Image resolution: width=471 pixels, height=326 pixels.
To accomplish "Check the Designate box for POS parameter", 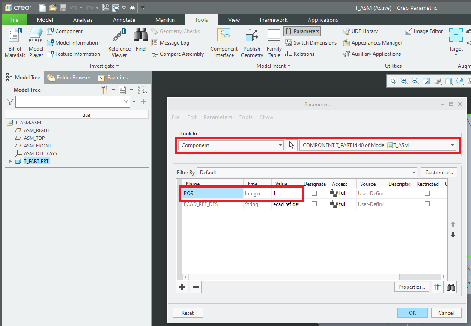I will point(314,193).
